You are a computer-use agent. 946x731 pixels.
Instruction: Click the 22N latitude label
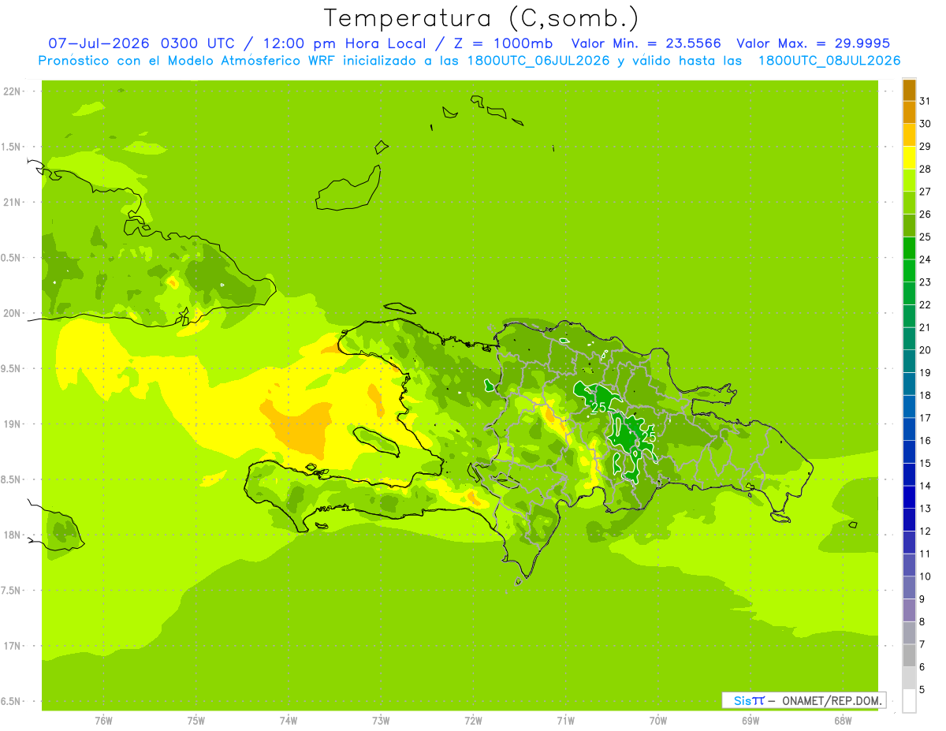tap(13, 91)
